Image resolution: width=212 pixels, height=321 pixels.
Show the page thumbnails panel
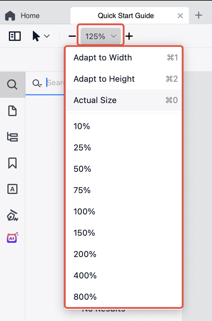pos(12,111)
